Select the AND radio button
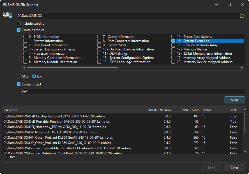Image resolution: width=249 pixels, height=174 pixels. tap(19, 76)
